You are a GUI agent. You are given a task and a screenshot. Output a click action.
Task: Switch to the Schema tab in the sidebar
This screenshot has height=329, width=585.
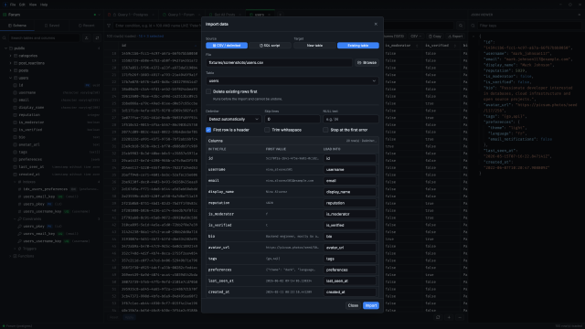point(17,26)
